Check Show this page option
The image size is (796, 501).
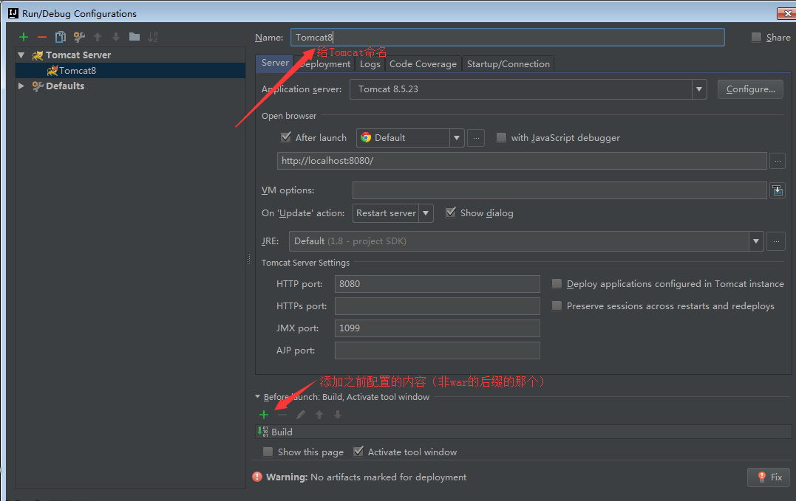(x=268, y=452)
